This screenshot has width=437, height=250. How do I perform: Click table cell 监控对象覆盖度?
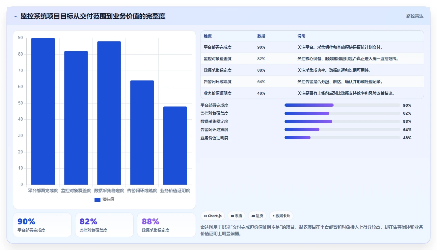(x=218, y=59)
